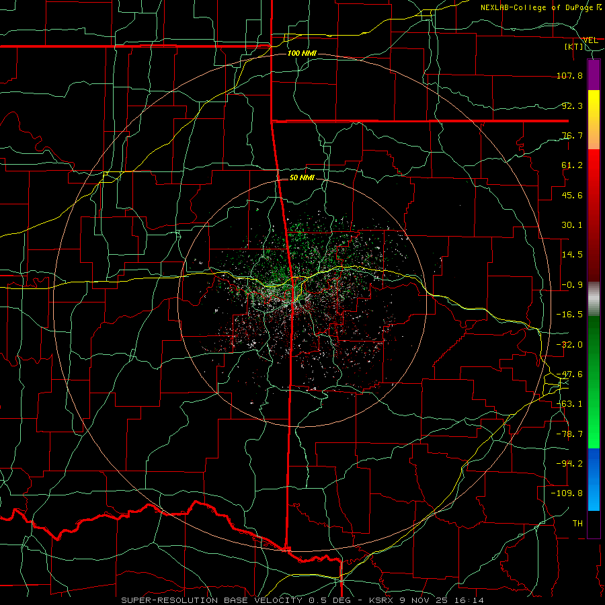This screenshot has height=605, width=605.
Task: Select the 30.1 scale value
Action: pyautogui.click(x=572, y=225)
